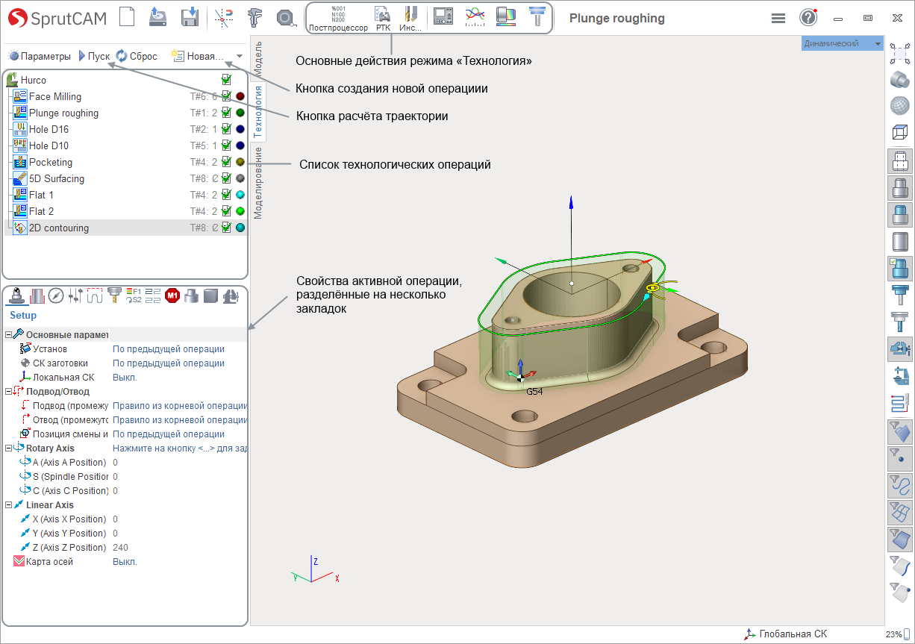Enable wireframe box display mode
The image size is (915, 644).
900,132
